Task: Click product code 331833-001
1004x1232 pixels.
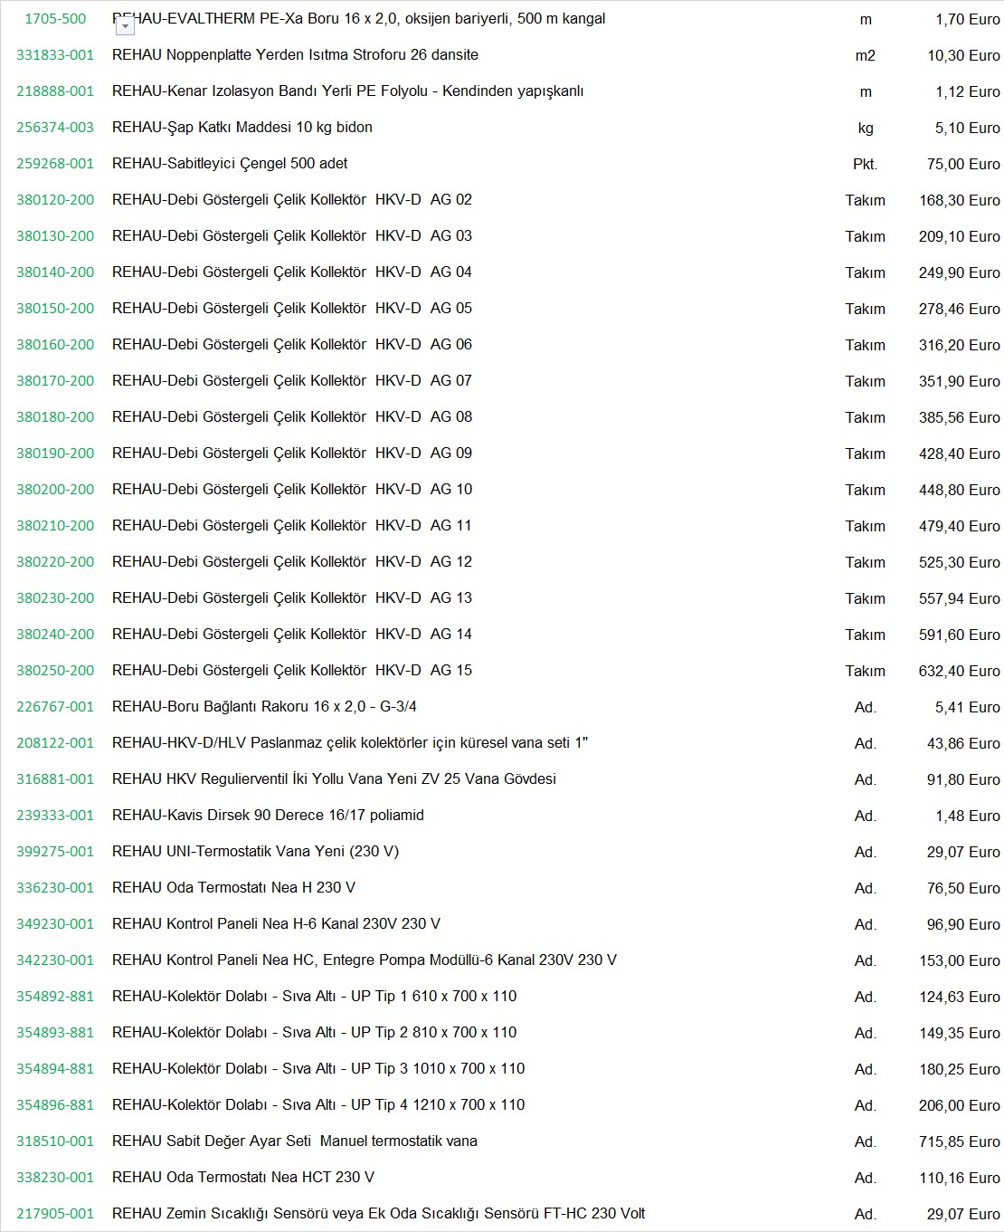Action: (55, 55)
